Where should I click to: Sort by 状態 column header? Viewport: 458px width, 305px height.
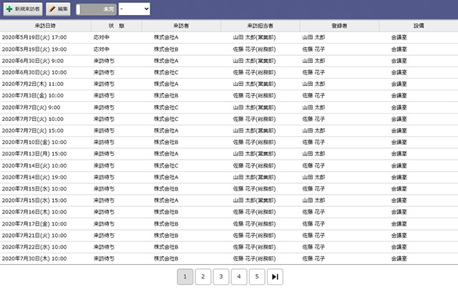[x=117, y=26]
